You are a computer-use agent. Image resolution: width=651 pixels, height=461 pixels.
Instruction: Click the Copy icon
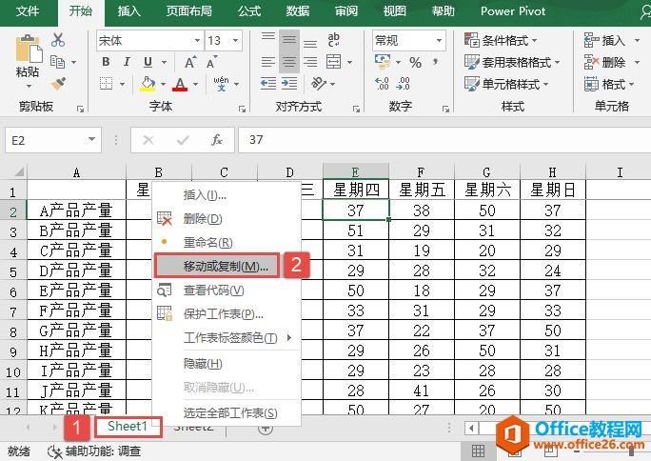57,62
